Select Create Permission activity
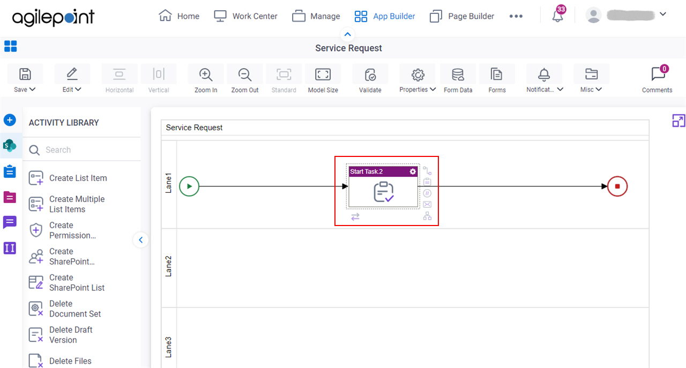The image size is (686, 368). (63, 230)
